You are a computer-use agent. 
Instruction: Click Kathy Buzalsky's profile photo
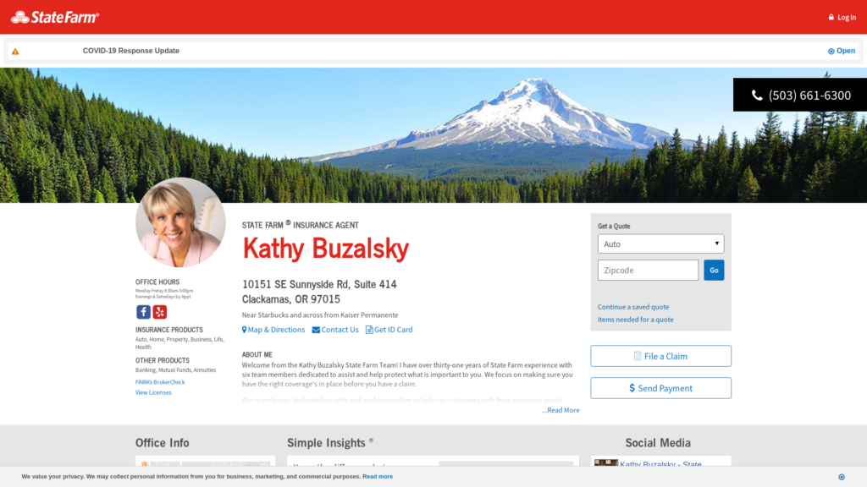coord(180,222)
